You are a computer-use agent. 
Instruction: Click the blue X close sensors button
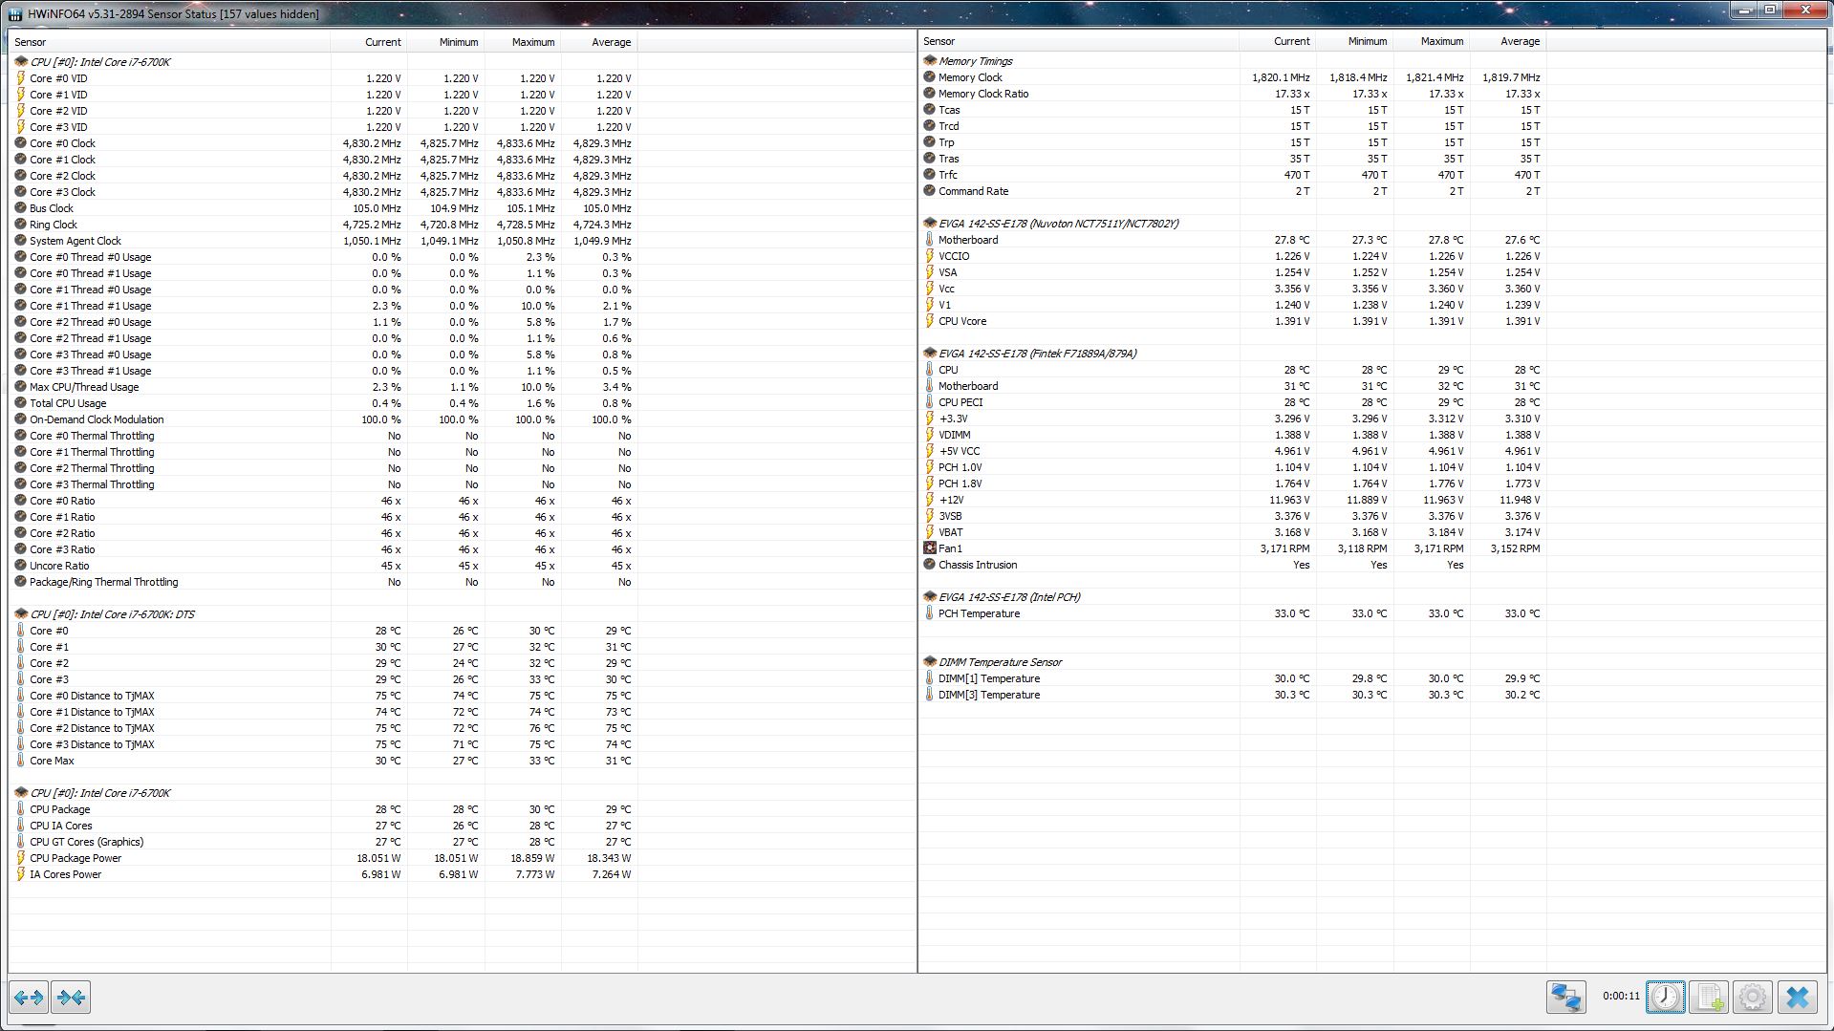1797,997
